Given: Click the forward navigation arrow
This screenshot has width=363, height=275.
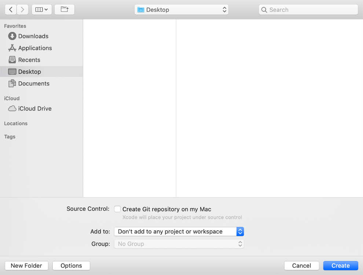Looking at the screenshot, I should coord(22,10).
